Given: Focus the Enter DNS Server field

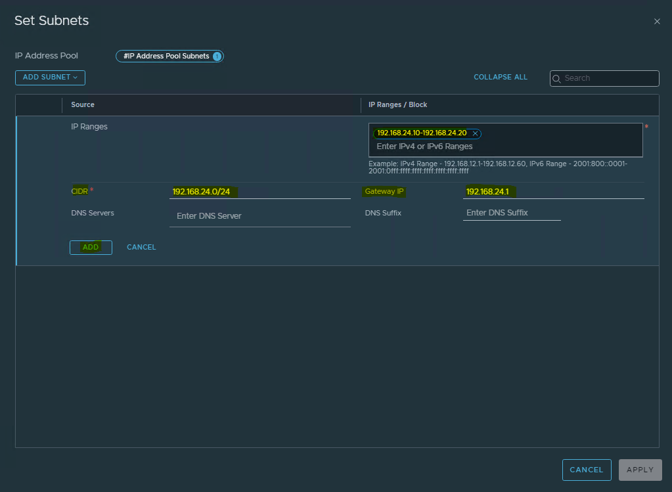Looking at the screenshot, I should point(259,216).
